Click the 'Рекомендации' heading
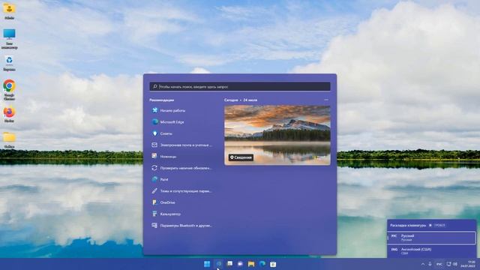 pos(162,100)
